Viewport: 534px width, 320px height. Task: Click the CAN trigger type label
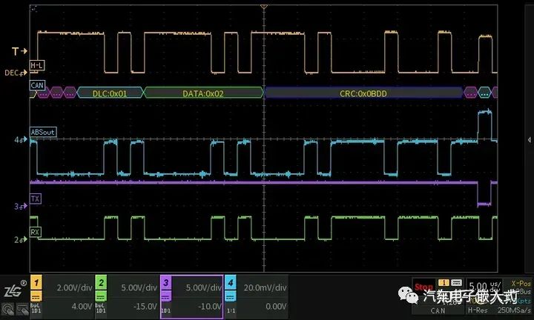(x=438, y=310)
